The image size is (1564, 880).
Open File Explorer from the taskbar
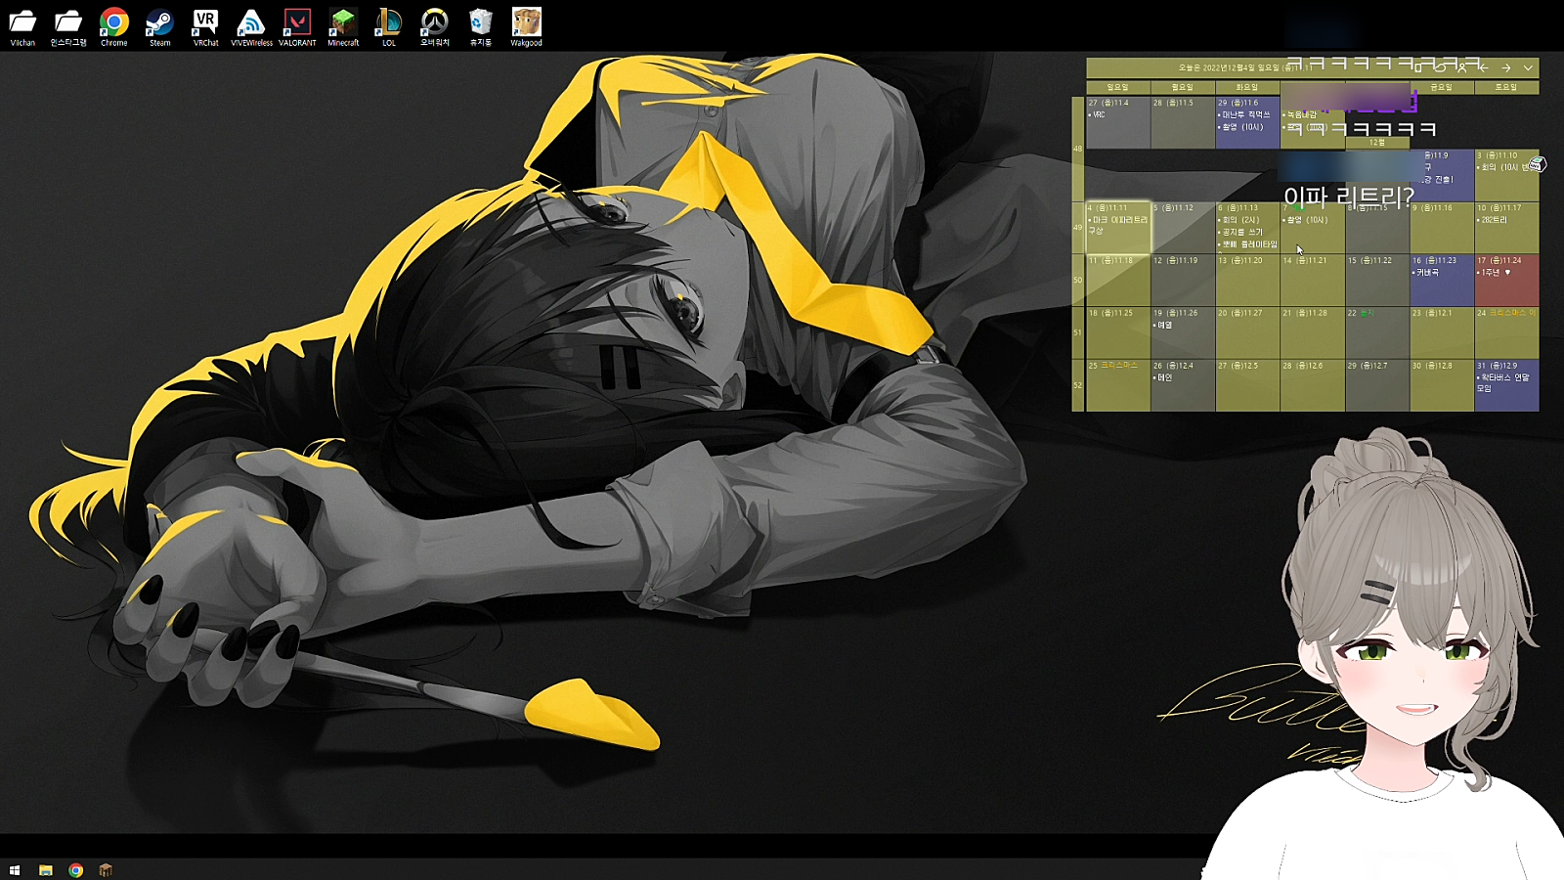(45, 870)
